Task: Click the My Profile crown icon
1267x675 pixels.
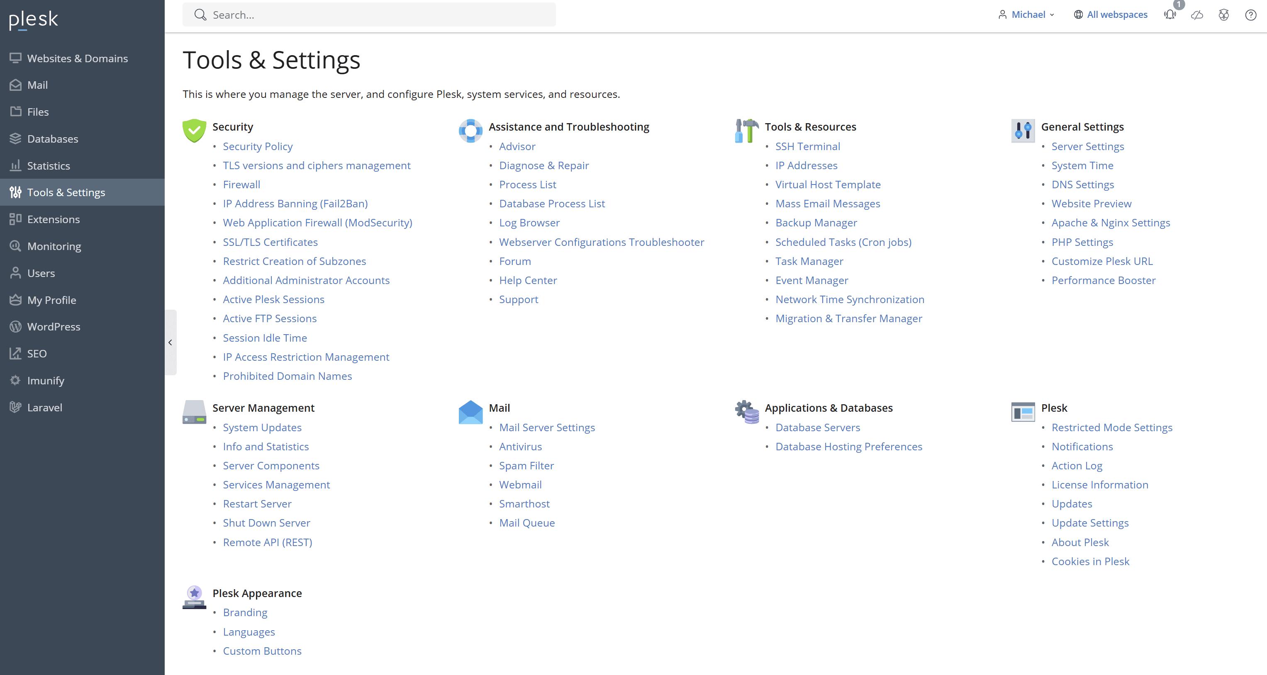Action: [16, 300]
